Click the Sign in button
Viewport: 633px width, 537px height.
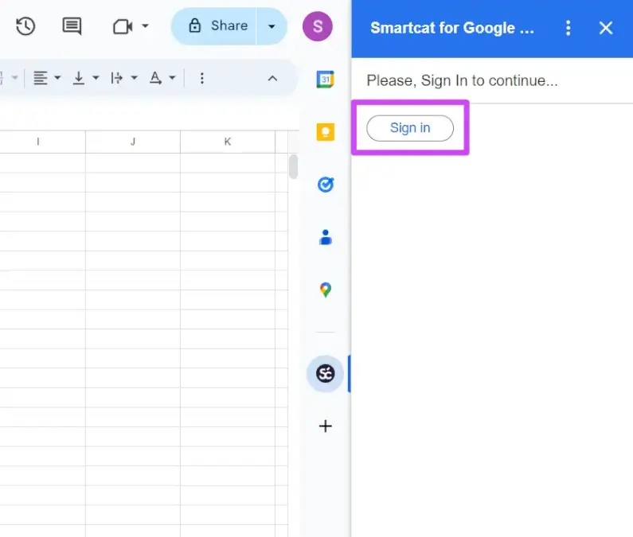coord(410,128)
